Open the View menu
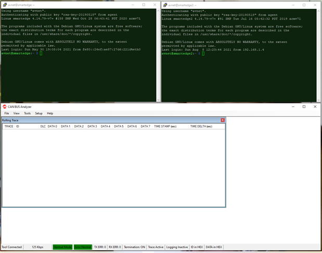The width and height of the screenshot is (322, 253). [17, 113]
